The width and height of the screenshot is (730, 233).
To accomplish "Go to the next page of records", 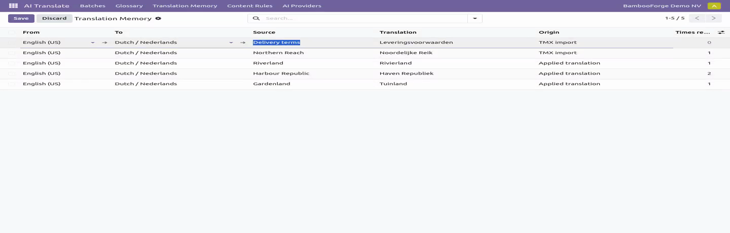I will (x=714, y=18).
